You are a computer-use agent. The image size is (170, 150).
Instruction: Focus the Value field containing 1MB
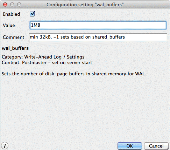click(98, 25)
